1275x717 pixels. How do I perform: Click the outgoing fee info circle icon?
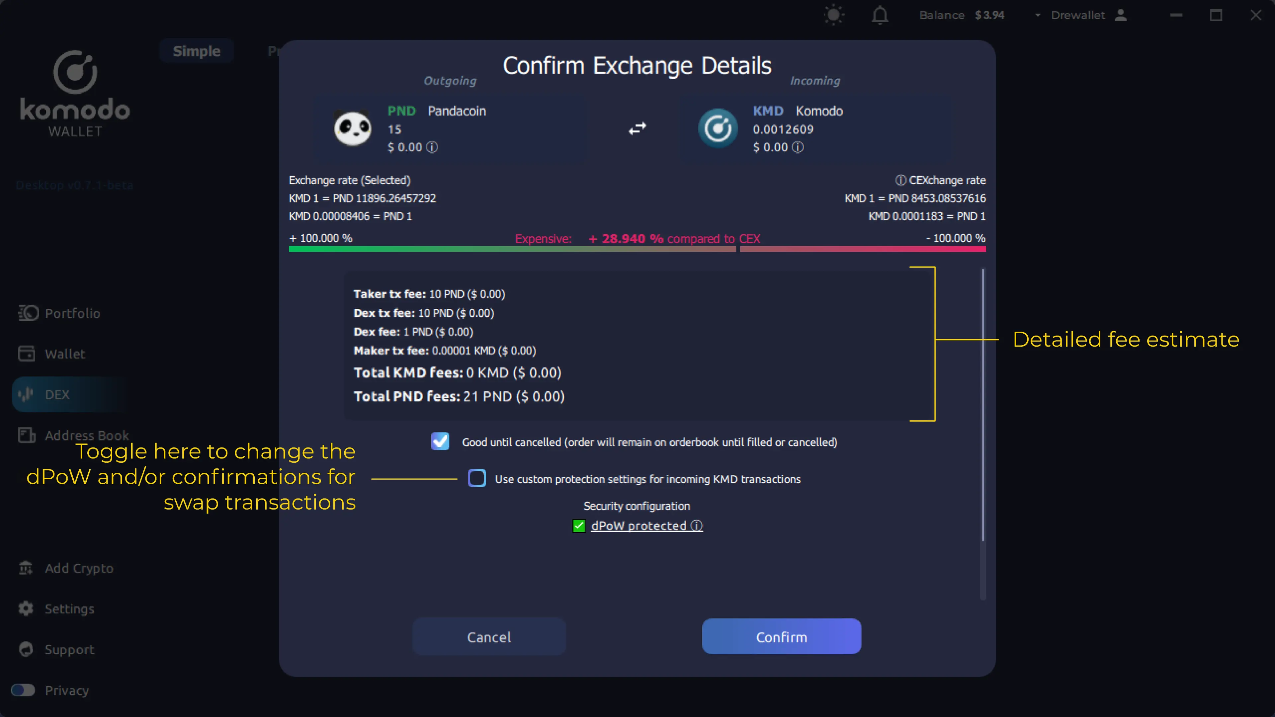[x=433, y=147]
